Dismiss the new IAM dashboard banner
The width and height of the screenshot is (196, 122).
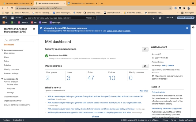[187, 28]
